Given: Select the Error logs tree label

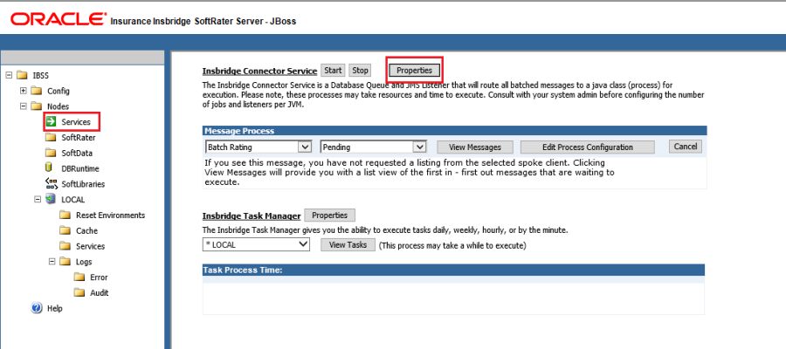Looking at the screenshot, I should click(x=99, y=277).
